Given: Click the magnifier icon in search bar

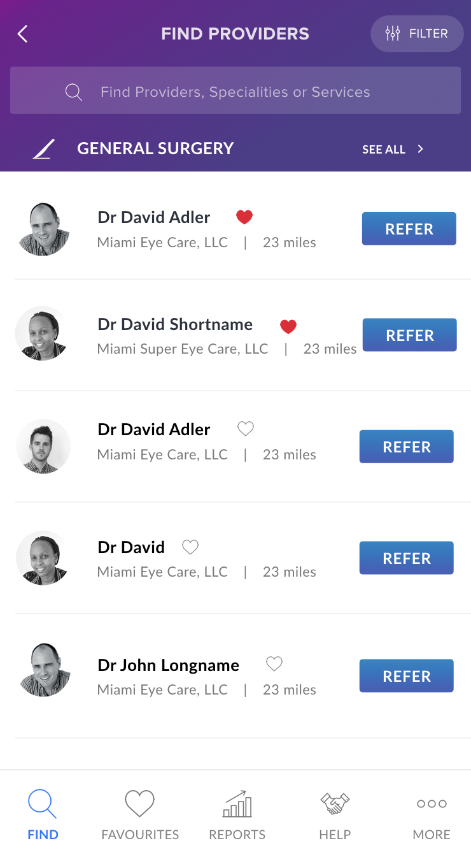Looking at the screenshot, I should (x=74, y=92).
